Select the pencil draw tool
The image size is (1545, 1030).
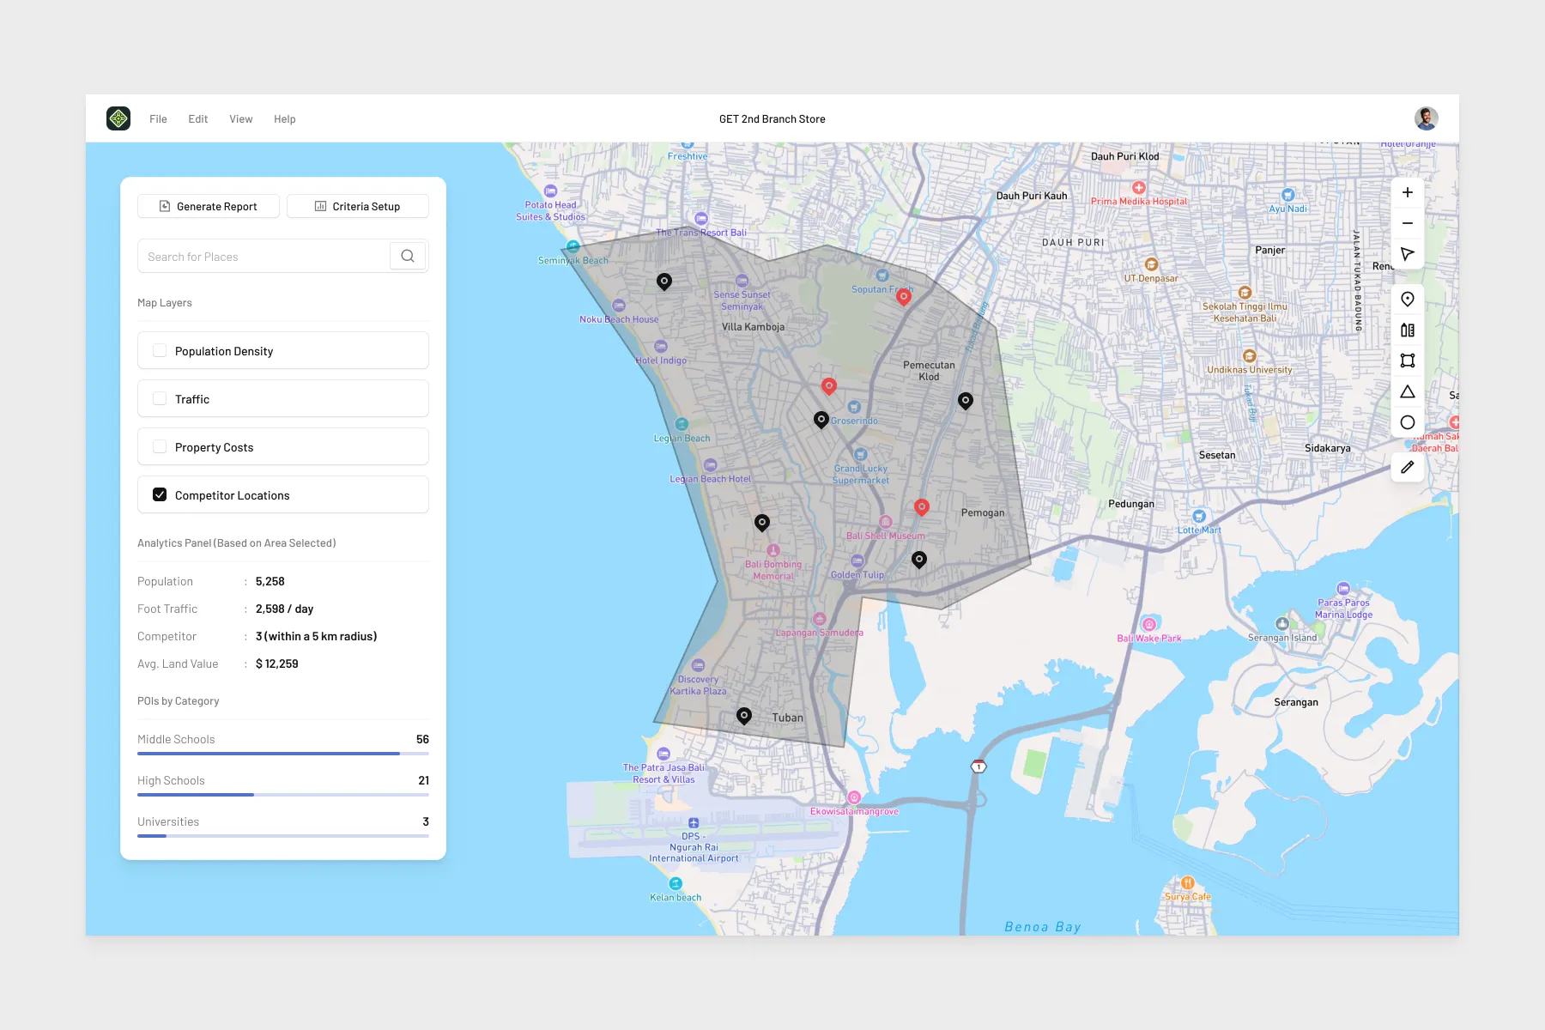1408,467
